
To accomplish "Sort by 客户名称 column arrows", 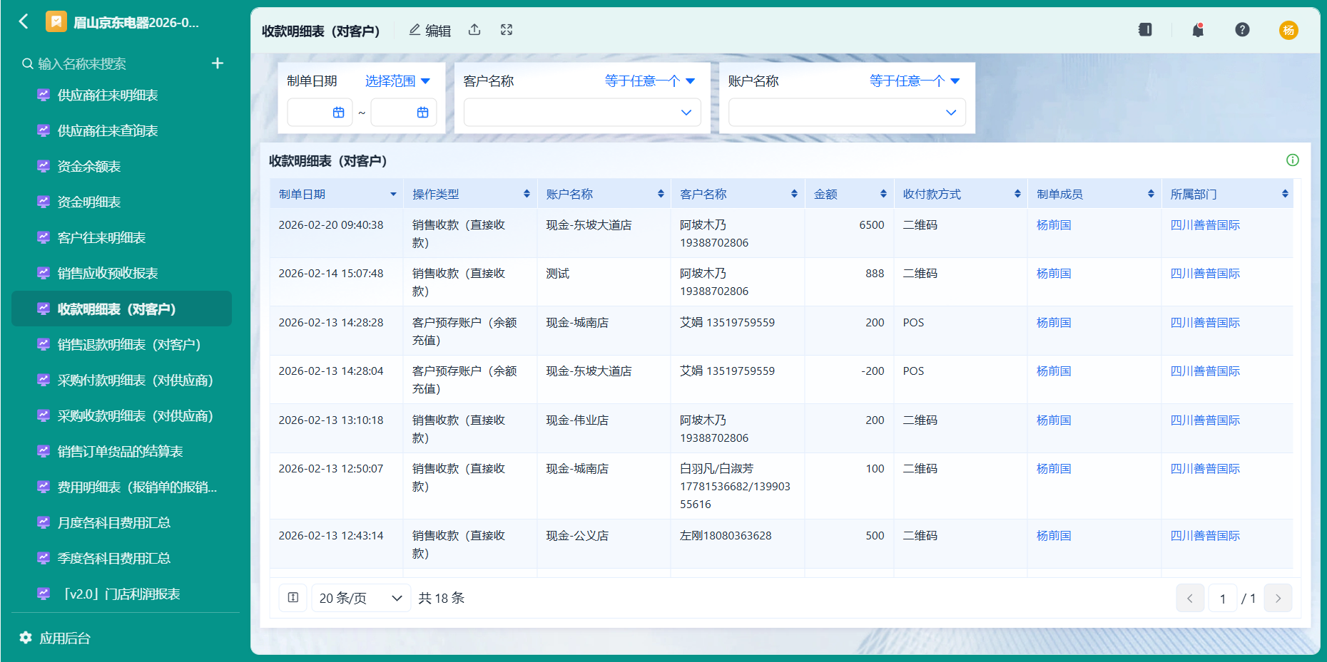I will point(794,194).
